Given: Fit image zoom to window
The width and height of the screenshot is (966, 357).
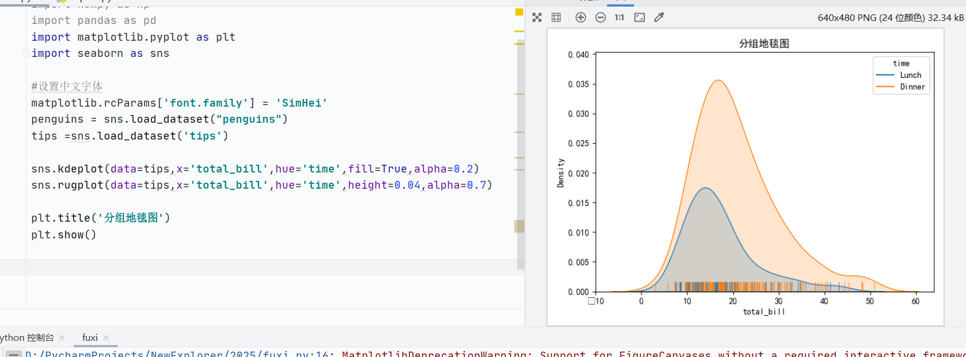Looking at the screenshot, I should (640, 17).
